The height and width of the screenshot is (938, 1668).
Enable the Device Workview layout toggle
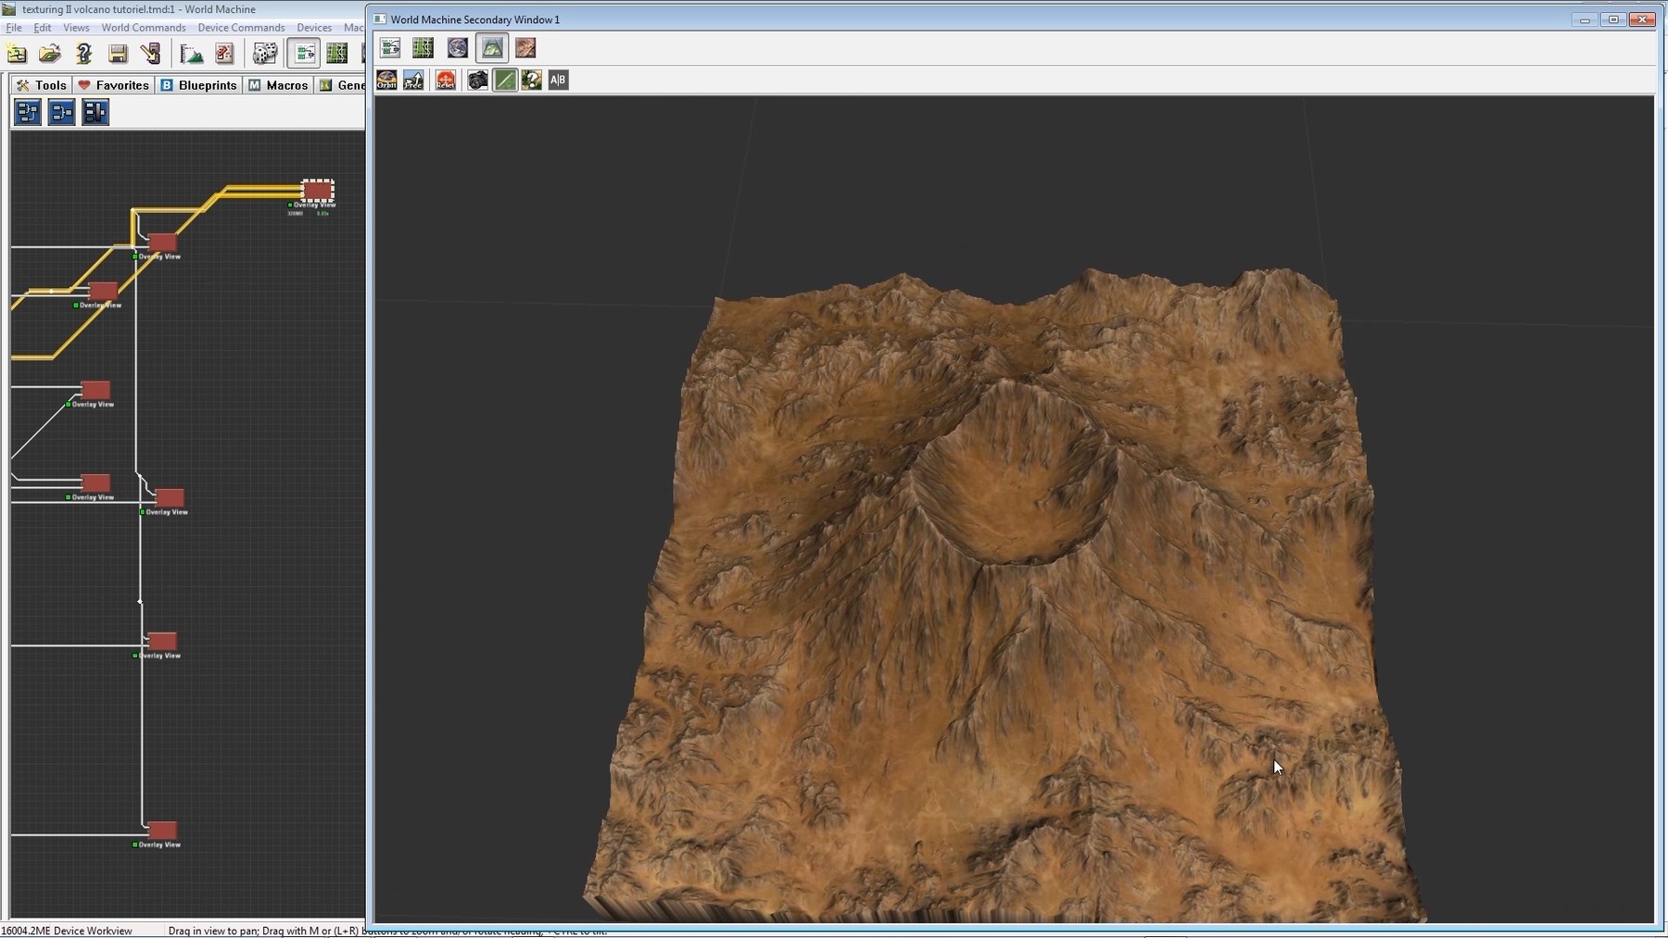click(303, 53)
